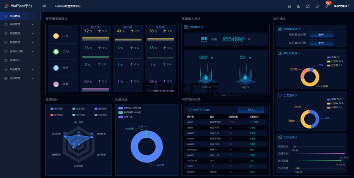The image size is (354, 178).
Task: Click the yaoyang1 user row
Action: [x=225, y=150]
